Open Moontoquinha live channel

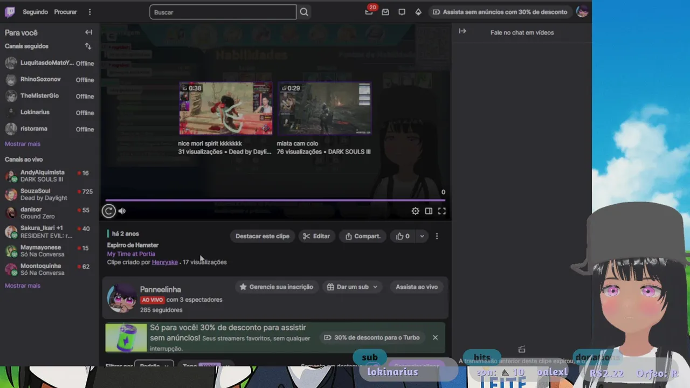tap(50, 269)
